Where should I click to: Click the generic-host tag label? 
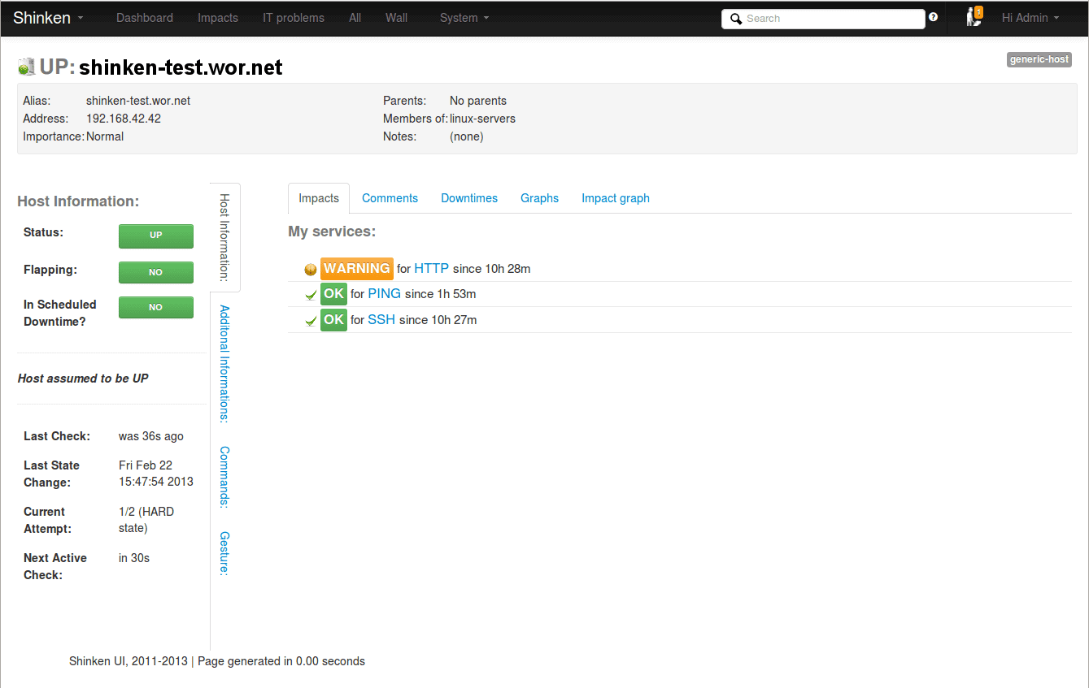click(1039, 59)
